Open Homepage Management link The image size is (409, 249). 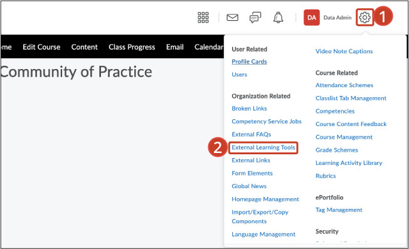265,199
